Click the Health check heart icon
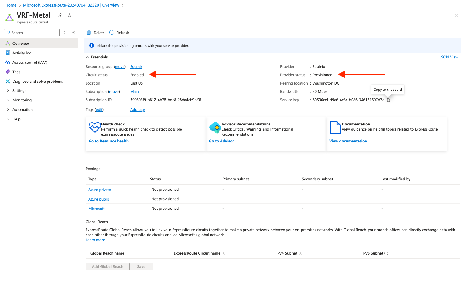The height and width of the screenshot is (294, 464). click(x=95, y=128)
